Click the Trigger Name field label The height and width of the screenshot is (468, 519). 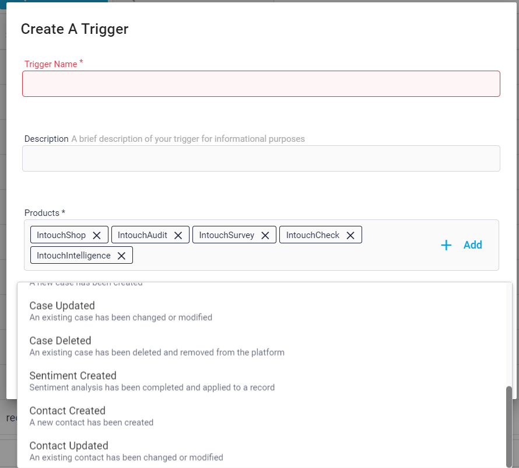(54, 64)
